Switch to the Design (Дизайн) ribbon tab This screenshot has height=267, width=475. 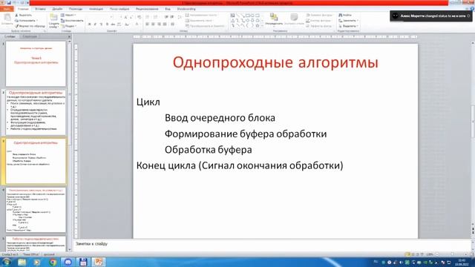[x=57, y=9]
